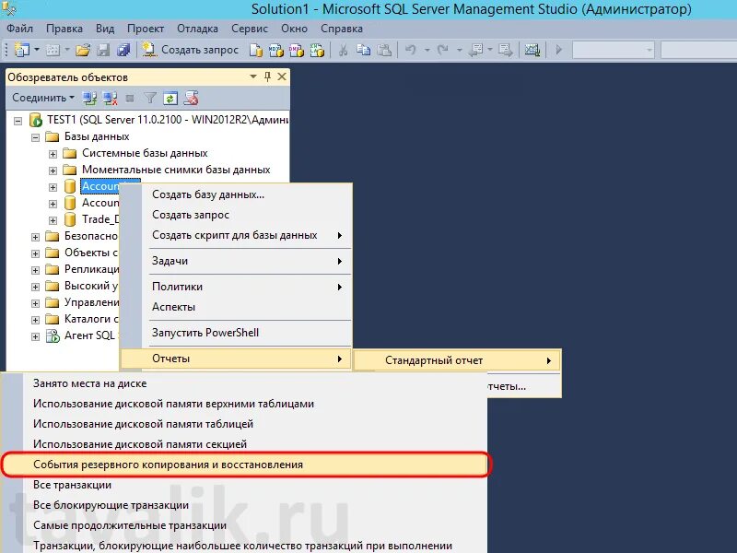Viewport: 737px width, 553px height.
Task: Expand Моментальные снимки базы данных
Action: [53, 171]
